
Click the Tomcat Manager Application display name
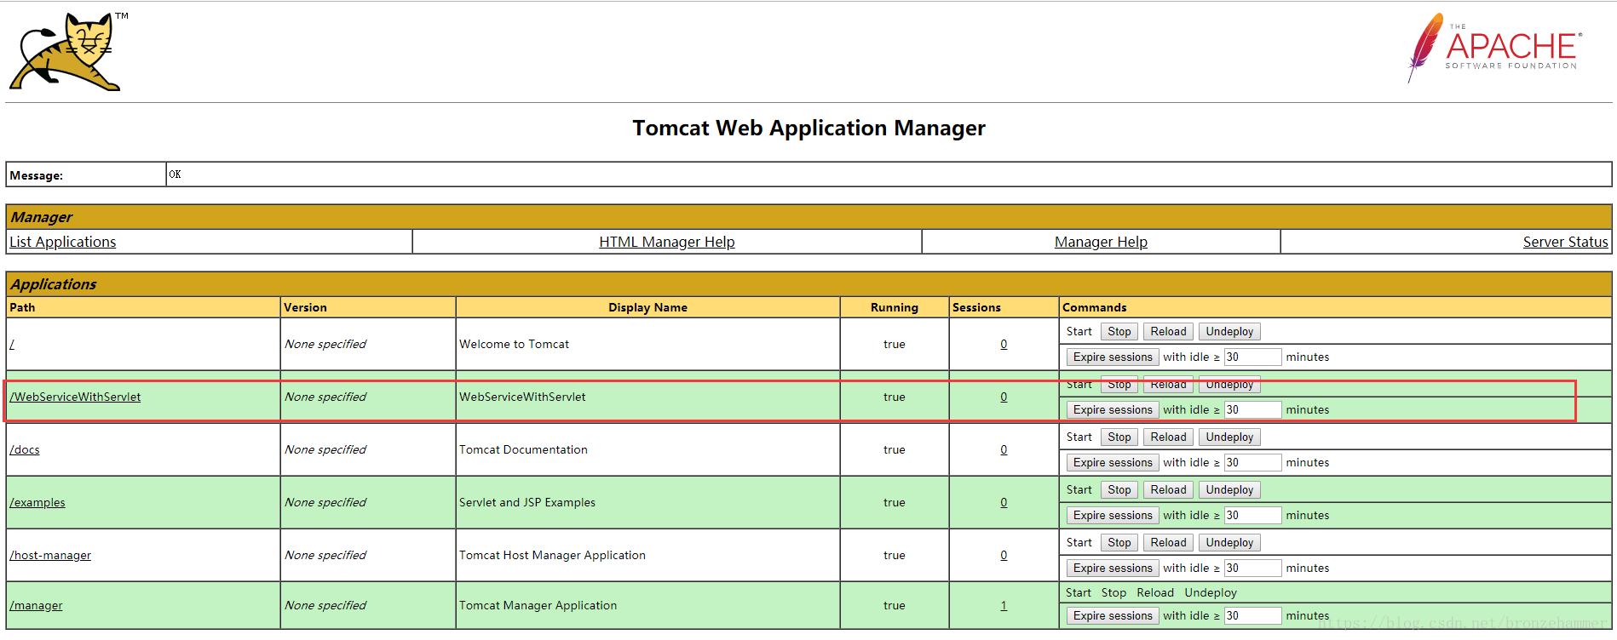click(538, 605)
